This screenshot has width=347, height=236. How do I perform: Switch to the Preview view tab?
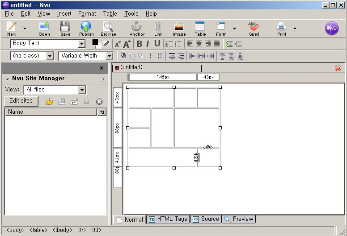click(239, 219)
